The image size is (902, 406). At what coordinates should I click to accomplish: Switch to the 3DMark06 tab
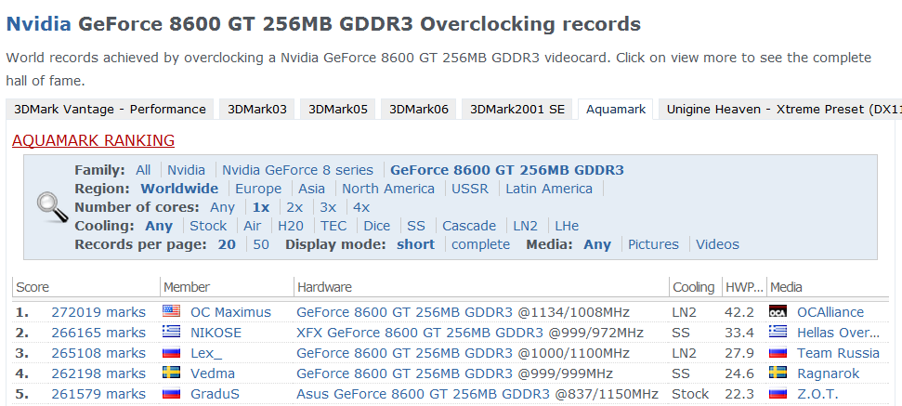(418, 110)
